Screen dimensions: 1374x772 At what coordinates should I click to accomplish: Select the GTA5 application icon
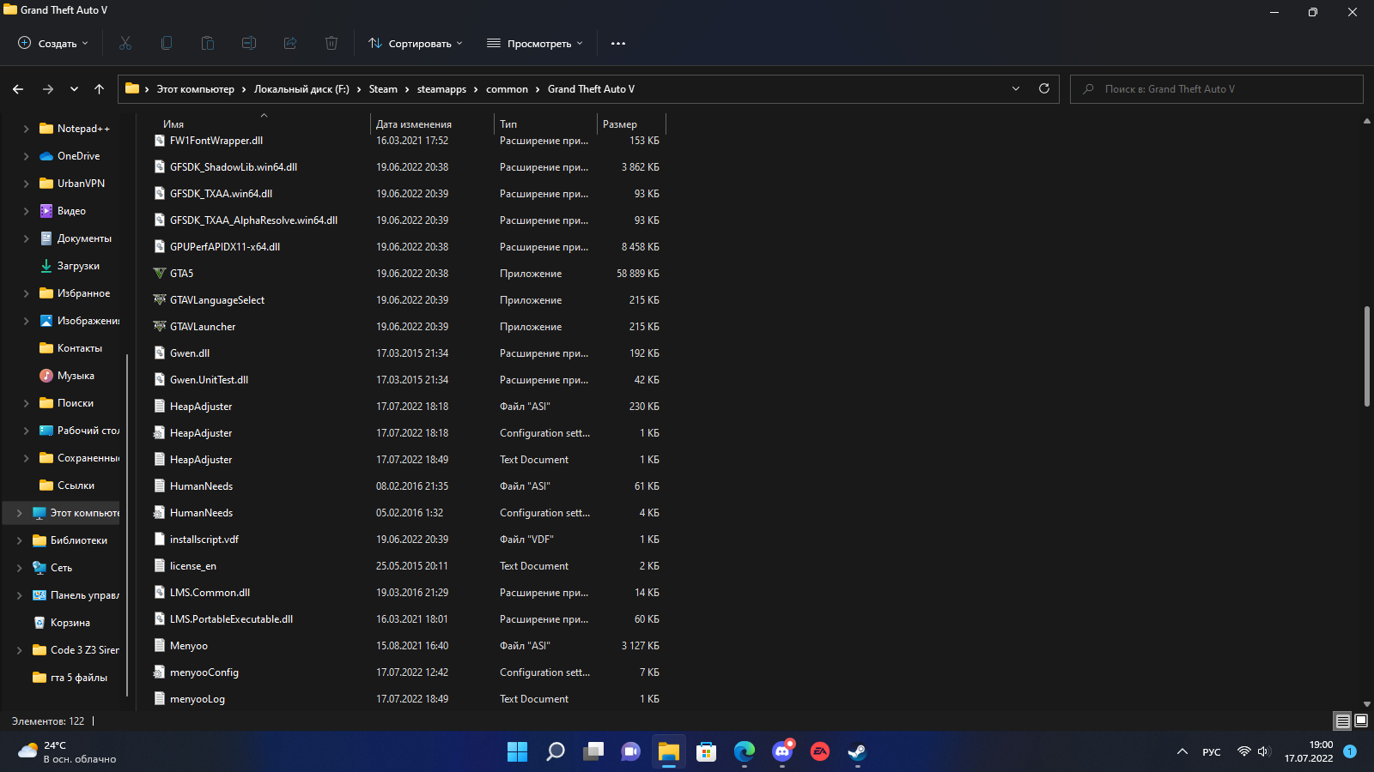160,274
